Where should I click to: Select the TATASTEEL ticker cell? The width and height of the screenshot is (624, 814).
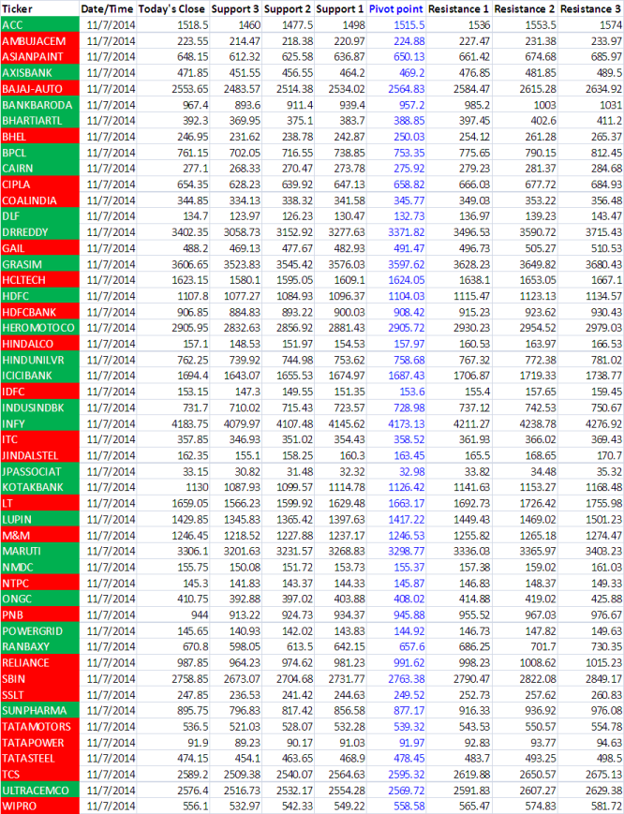pos(40,758)
